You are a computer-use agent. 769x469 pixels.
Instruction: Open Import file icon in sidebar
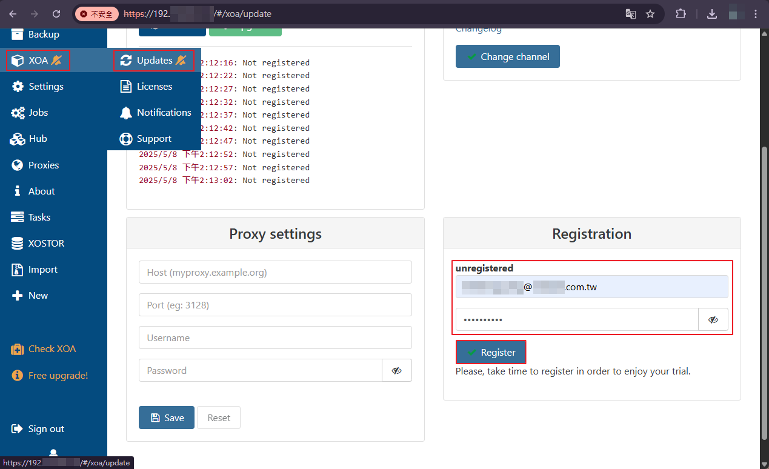coord(18,270)
